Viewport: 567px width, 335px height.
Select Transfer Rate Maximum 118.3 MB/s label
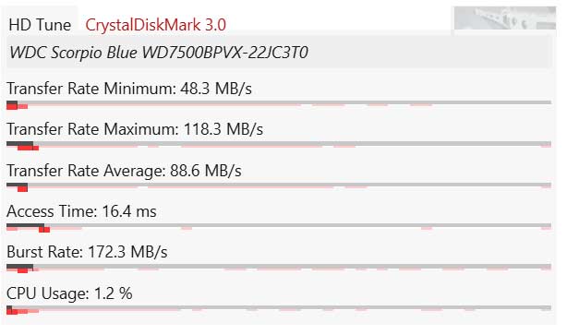(x=135, y=129)
